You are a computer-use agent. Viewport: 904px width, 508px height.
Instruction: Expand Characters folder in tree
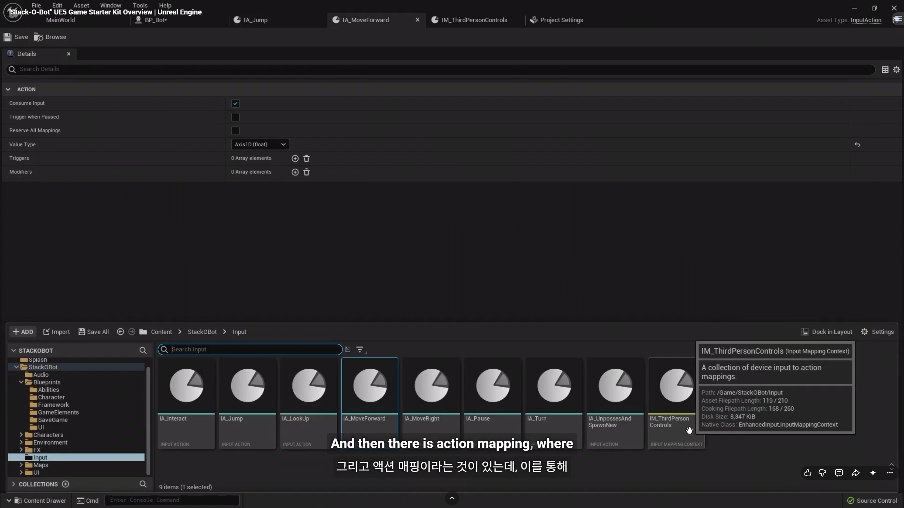tap(21, 435)
